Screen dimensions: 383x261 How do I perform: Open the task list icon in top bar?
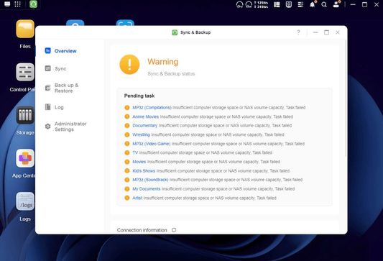click(x=300, y=4)
